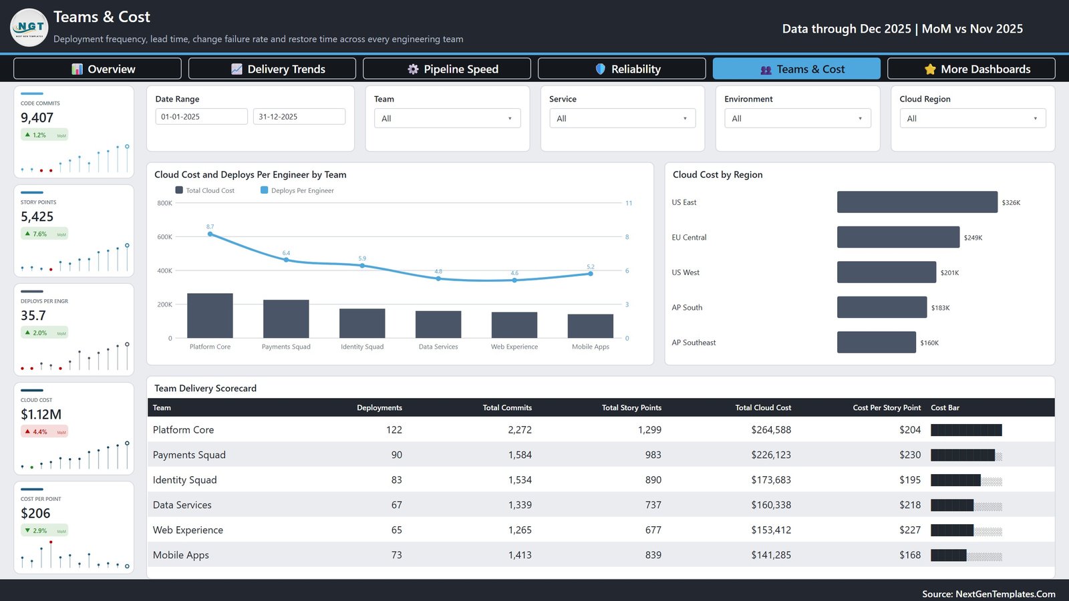The width and height of the screenshot is (1069, 601).
Task: Select the Data Services row name
Action: tap(182, 505)
